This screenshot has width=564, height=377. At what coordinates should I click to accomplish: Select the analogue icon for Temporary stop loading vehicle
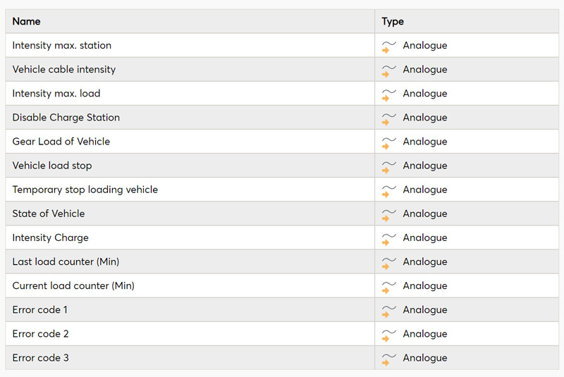click(389, 191)
